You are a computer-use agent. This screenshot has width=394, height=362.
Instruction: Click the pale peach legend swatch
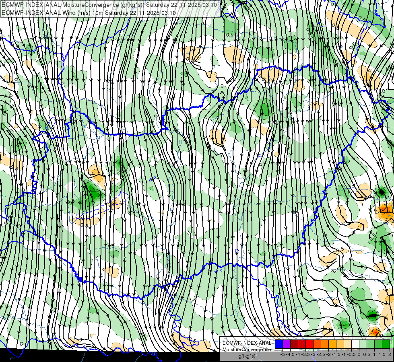tap(348, 344)
